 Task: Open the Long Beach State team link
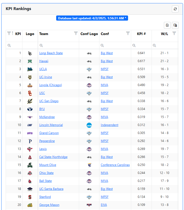(x=51, y=53)
